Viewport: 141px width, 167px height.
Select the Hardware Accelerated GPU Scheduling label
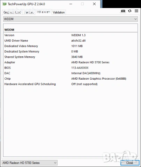pyautogui.click(x=30, y=84)
